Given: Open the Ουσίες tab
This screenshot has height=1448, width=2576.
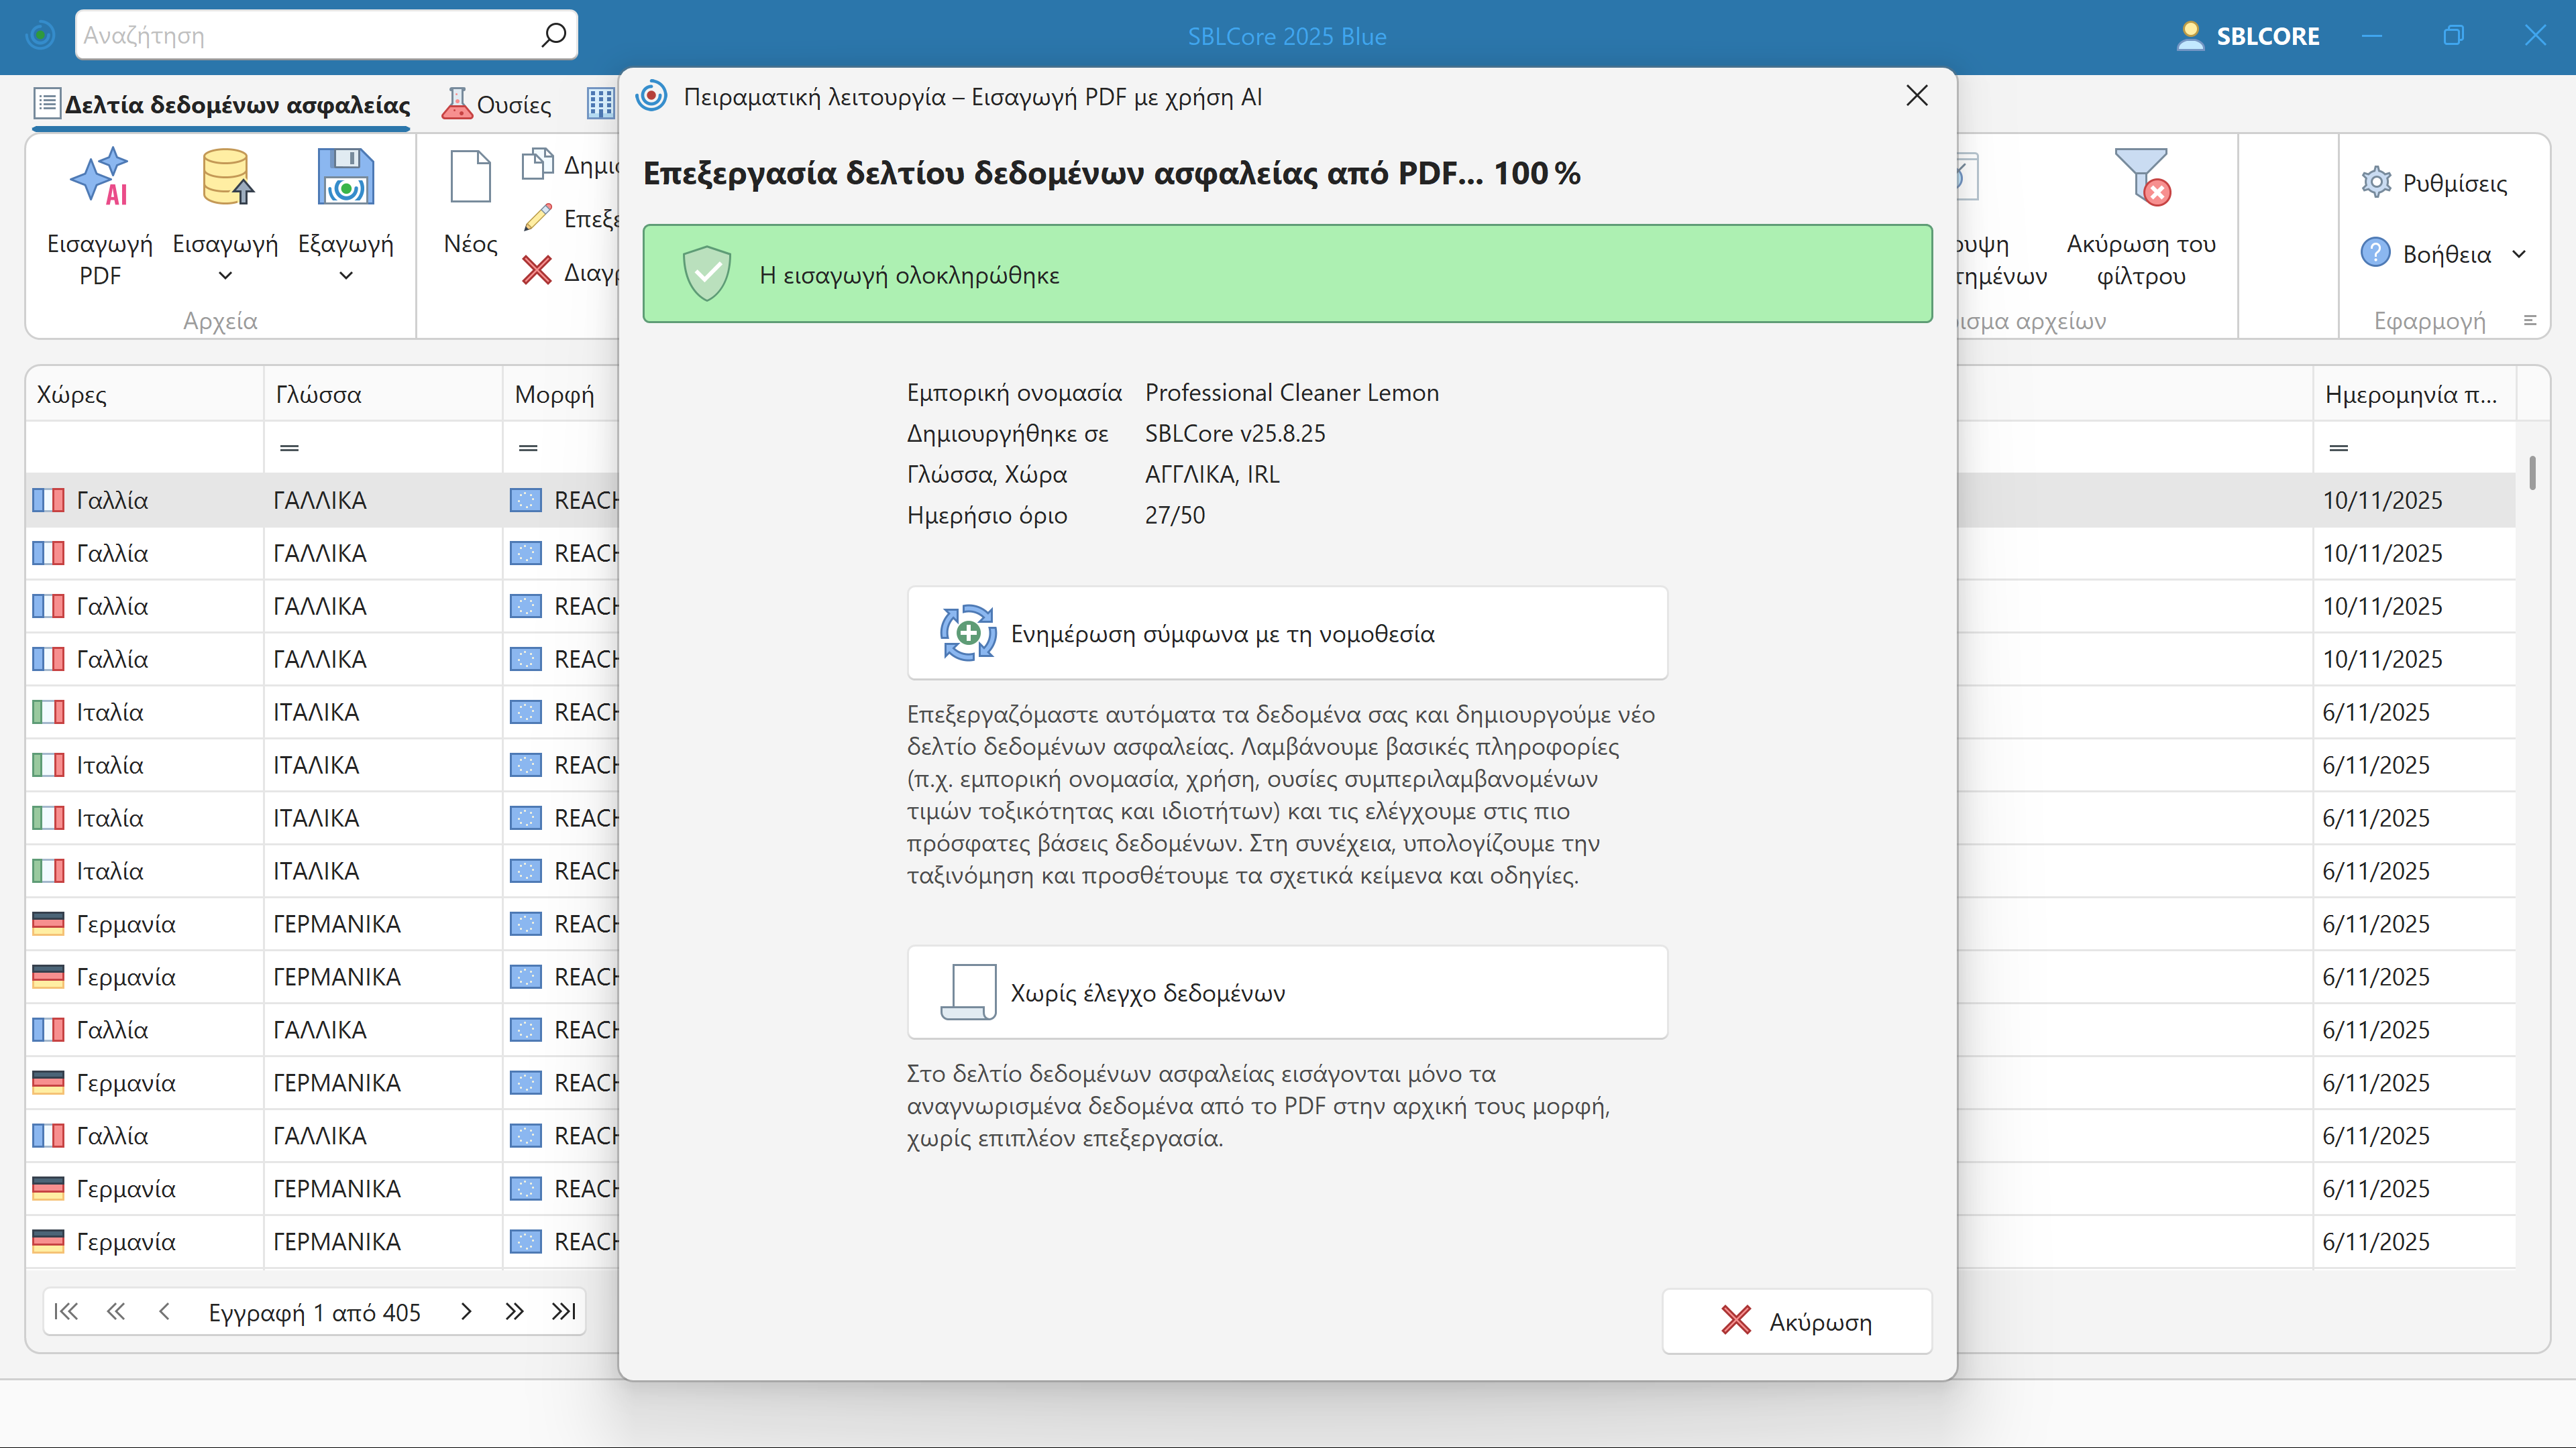Looking at the screenshot, I should (497, 105).
